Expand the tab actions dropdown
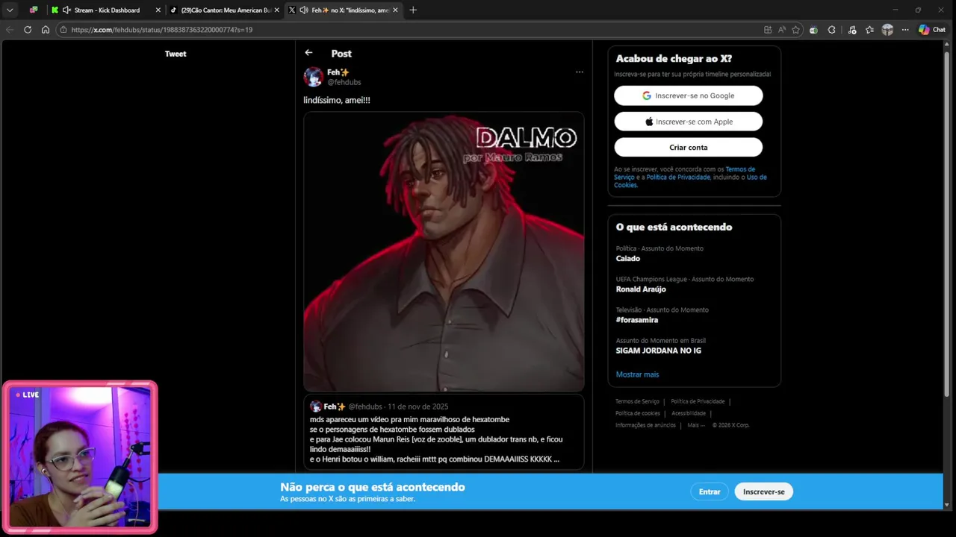 10,10
